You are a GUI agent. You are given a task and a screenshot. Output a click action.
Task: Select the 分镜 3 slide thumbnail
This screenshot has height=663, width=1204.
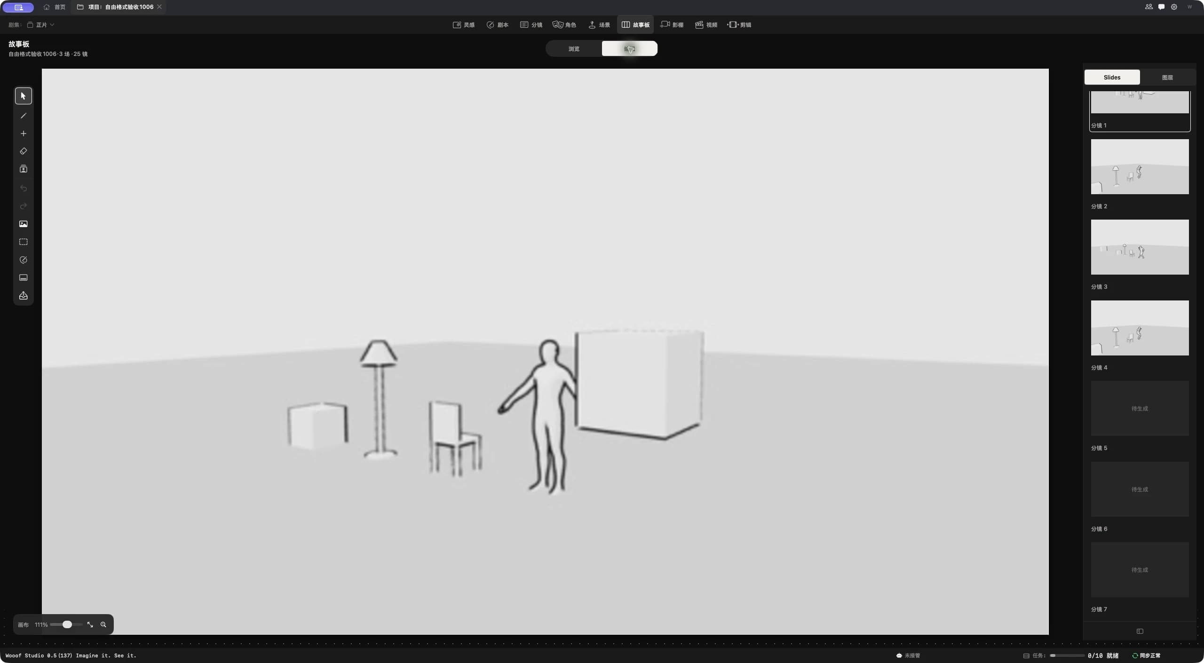1140,247
